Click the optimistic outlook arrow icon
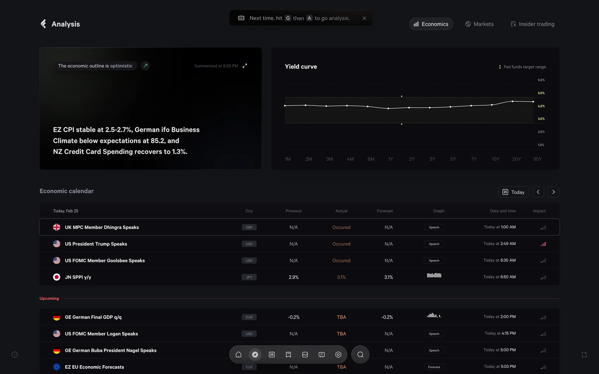 [x=145, y=66]
